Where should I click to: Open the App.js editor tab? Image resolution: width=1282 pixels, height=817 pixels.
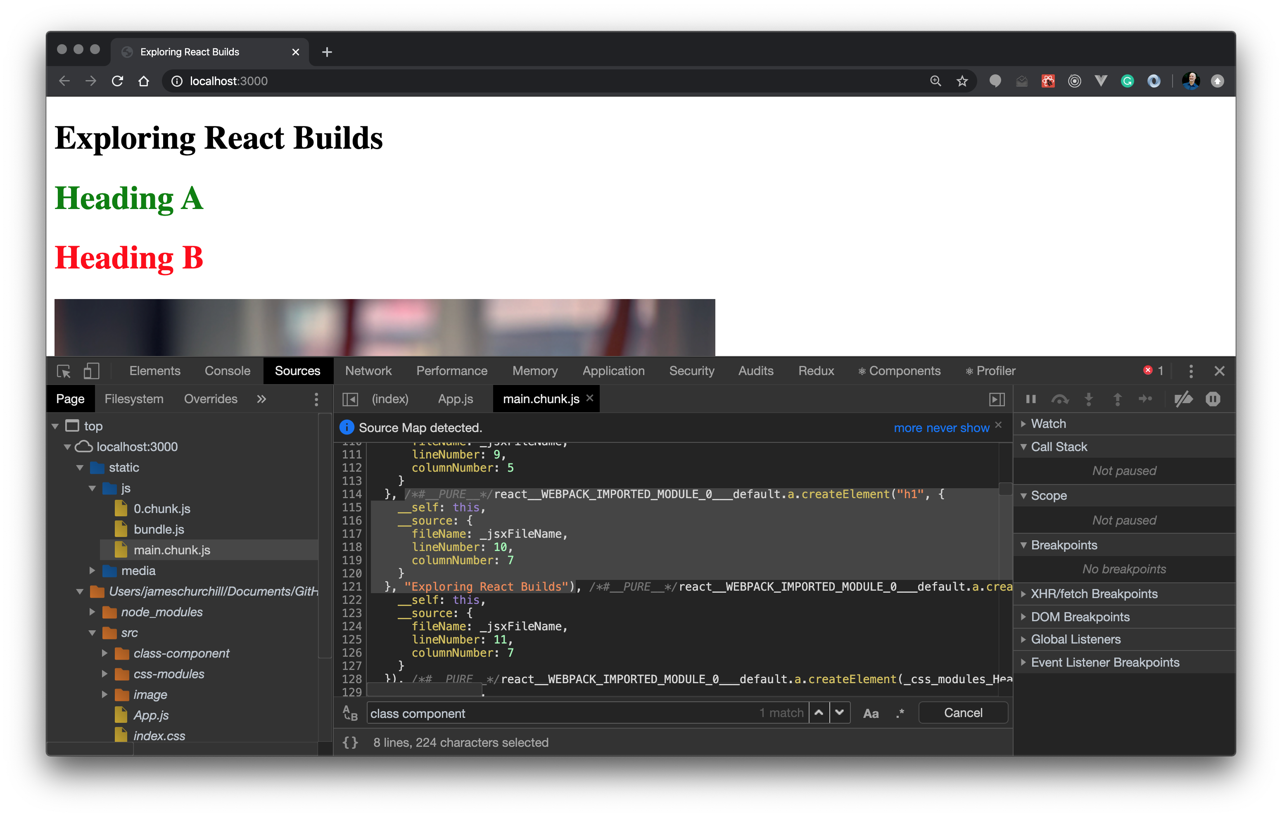455,399
